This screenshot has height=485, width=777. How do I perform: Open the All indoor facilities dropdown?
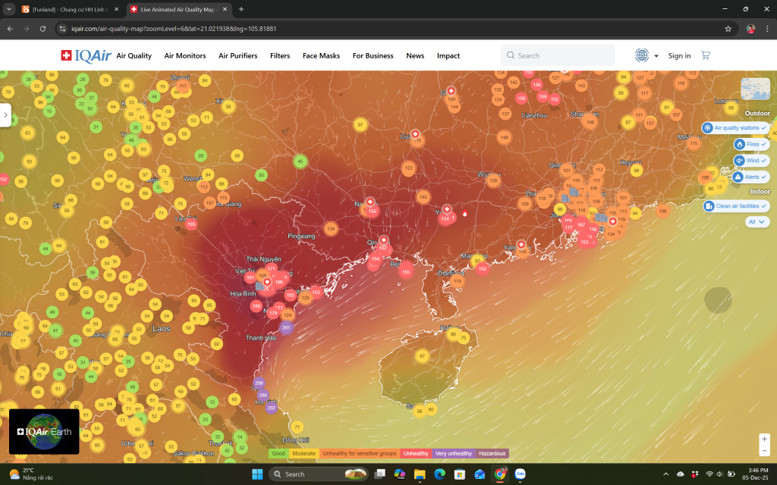(x=757, y=221)
